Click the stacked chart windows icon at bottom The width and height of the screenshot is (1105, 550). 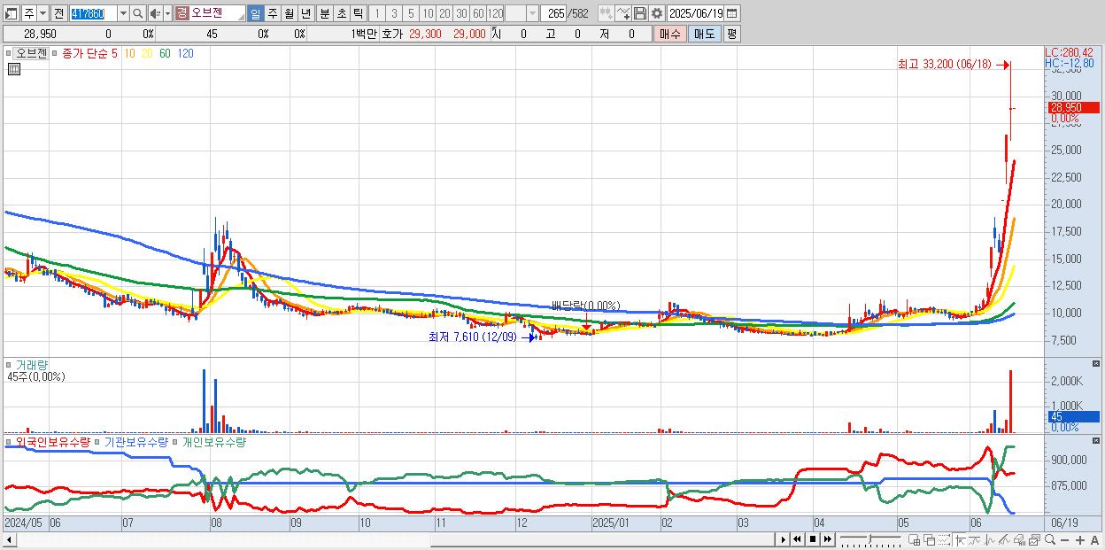pyautogui.click(x=1034, y=539)
